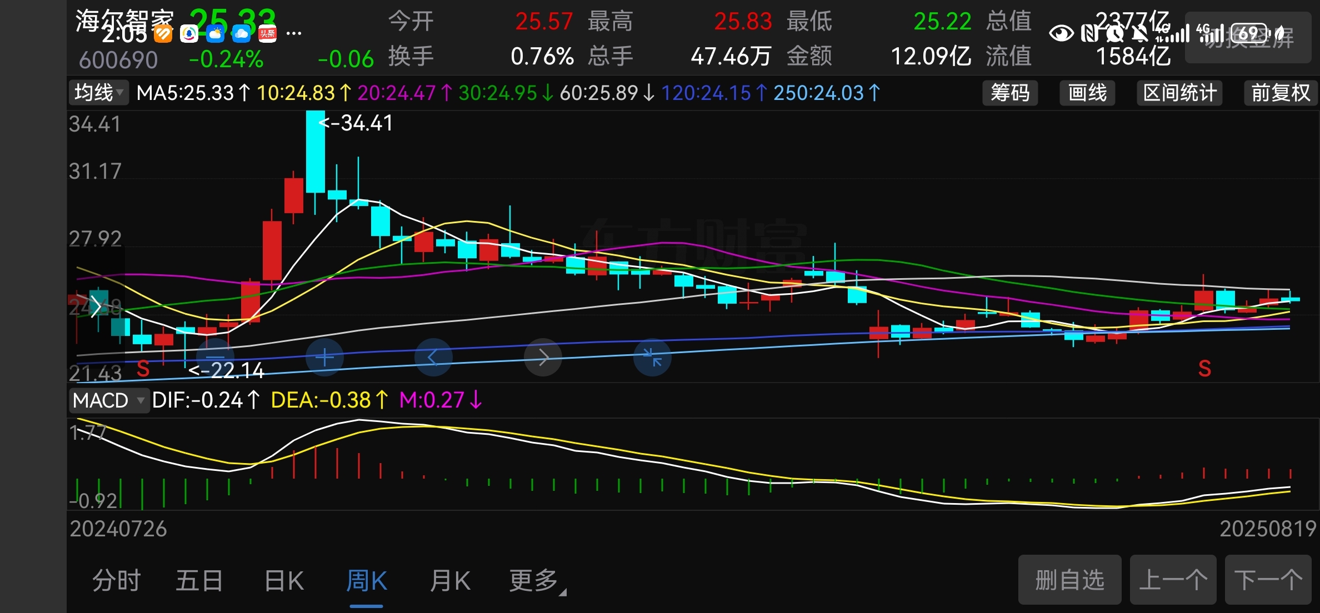Tap the green 30:24.95 MA label
1320x613 pixels.
pos(506,93)
